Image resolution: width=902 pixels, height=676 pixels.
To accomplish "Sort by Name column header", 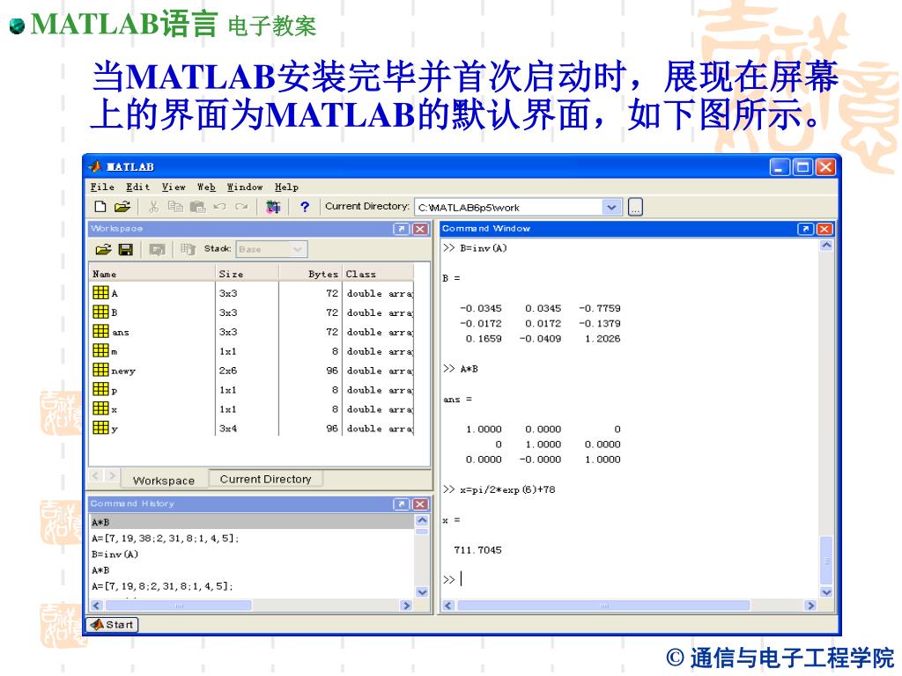I will pyautogui.click(x=152, y=275).
